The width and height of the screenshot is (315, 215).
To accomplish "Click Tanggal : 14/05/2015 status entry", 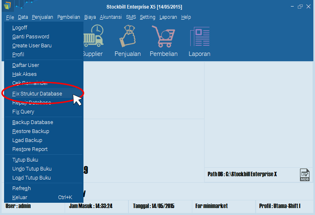I will 154,206.
